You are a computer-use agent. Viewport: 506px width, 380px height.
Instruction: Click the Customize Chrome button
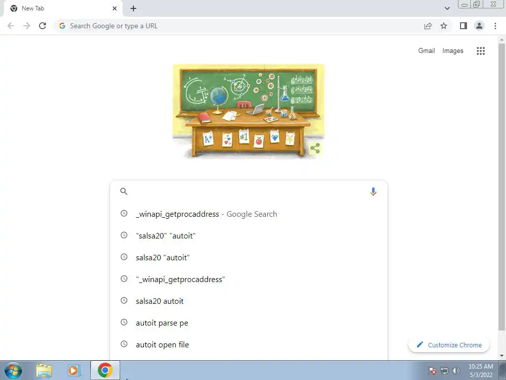pos(449,345)
